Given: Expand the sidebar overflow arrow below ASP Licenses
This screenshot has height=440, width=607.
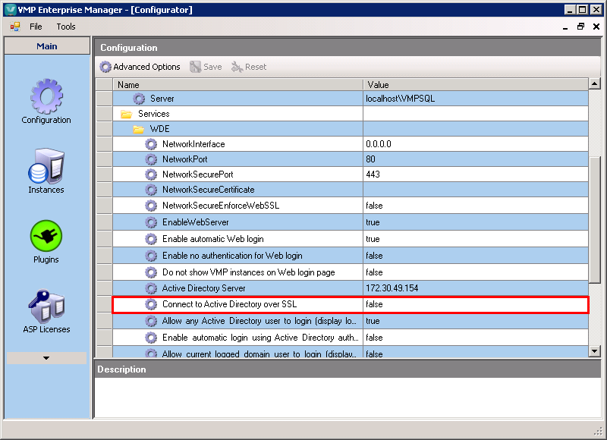Looking at the screenshot, I should pyautogui.click(x=46, y=358).
